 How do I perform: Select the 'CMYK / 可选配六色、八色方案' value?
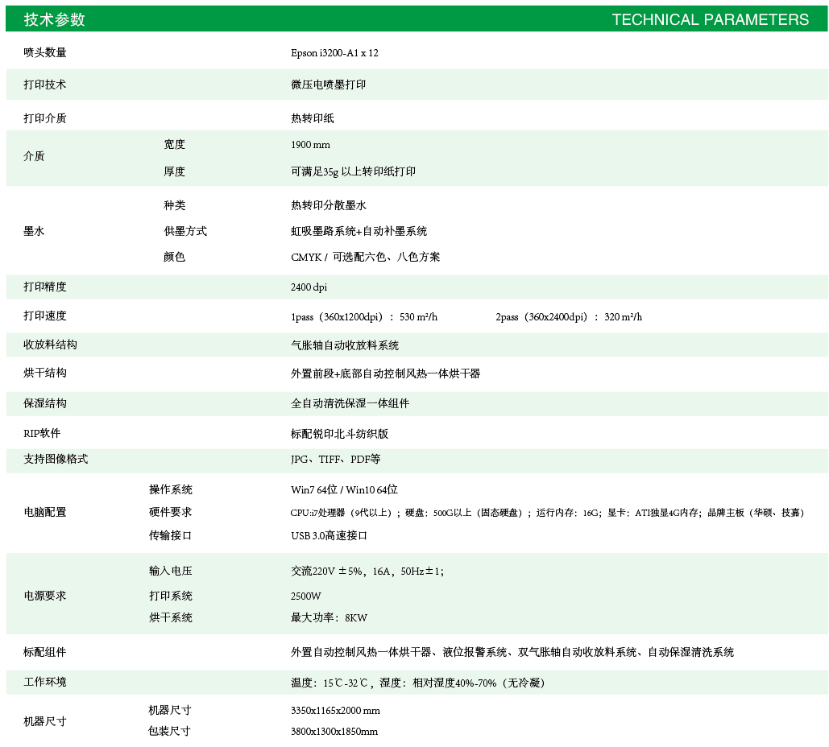click(365, 257)
